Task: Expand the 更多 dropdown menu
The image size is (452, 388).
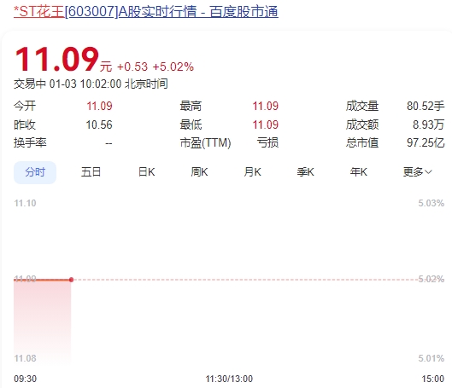Action: tap(418, 172)
